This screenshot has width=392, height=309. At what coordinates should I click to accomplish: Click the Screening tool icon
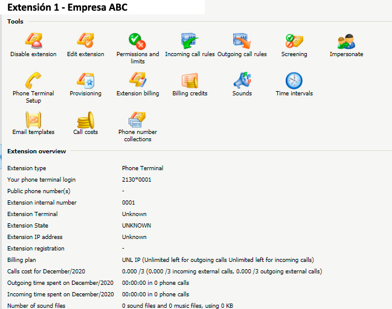(294, 40)
